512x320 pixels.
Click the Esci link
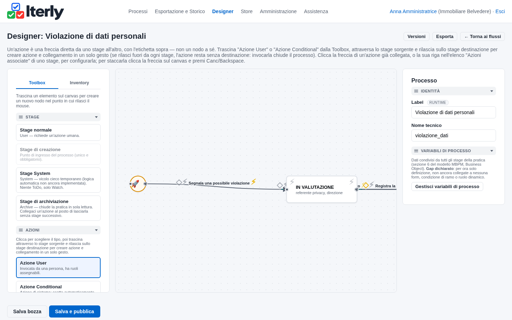(x=500, y=11)
